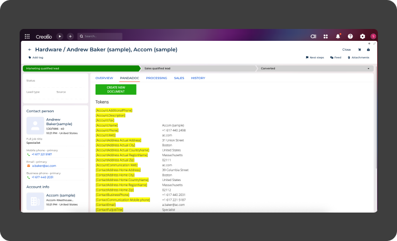Image resolution: width=397 pixels, height=241 pixels.
Task: Call mobile phone +1 617 221 5187
Action: click(41, 154)
